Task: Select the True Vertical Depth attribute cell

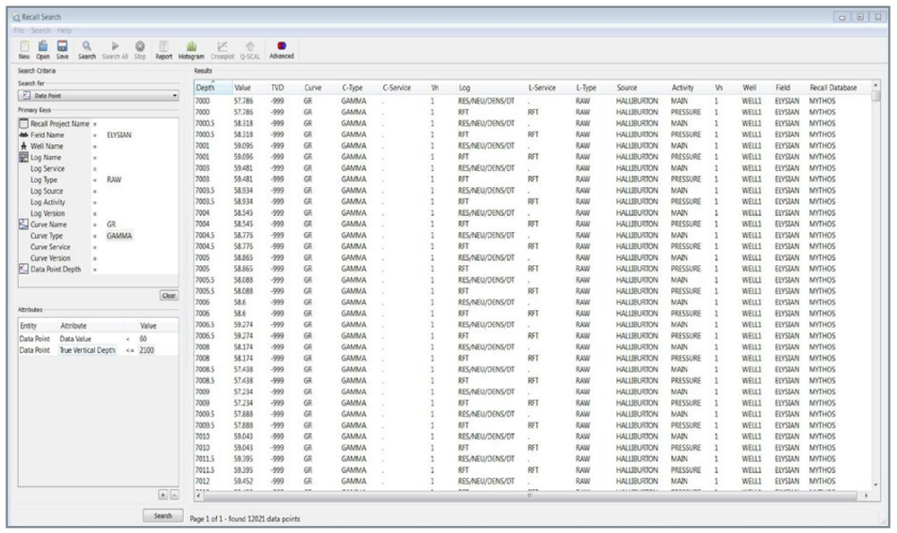Action: 88,350
